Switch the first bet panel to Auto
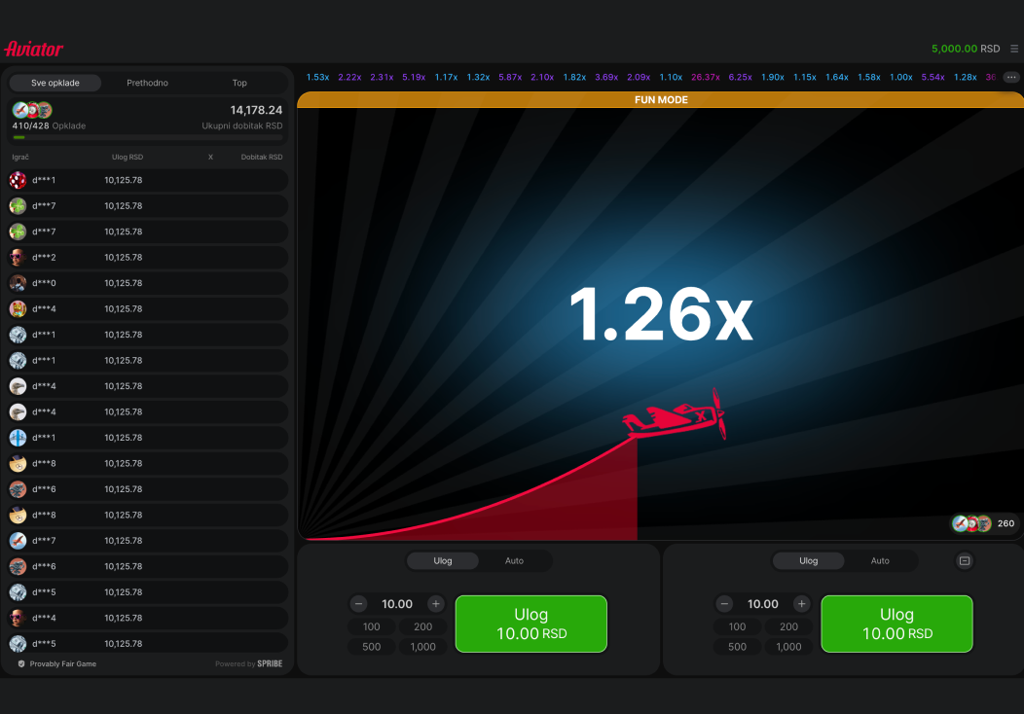The image size is (1024, 714). [x=514, y=560]
